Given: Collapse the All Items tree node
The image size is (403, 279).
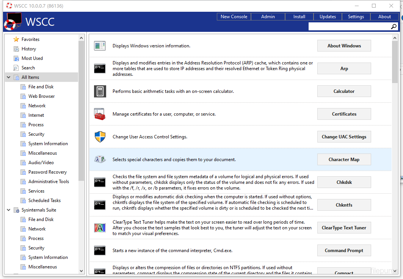Looking at the screenshot, I should pyautogui.click(x=8, y=77).
